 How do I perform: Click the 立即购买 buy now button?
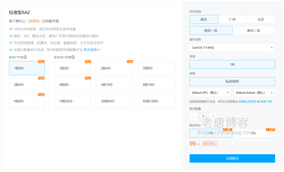coord(232,158)
